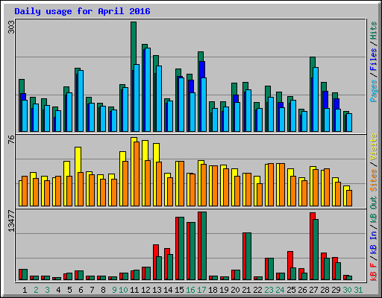
Task: Click day 4 on the axis
Action: point(58,290)
